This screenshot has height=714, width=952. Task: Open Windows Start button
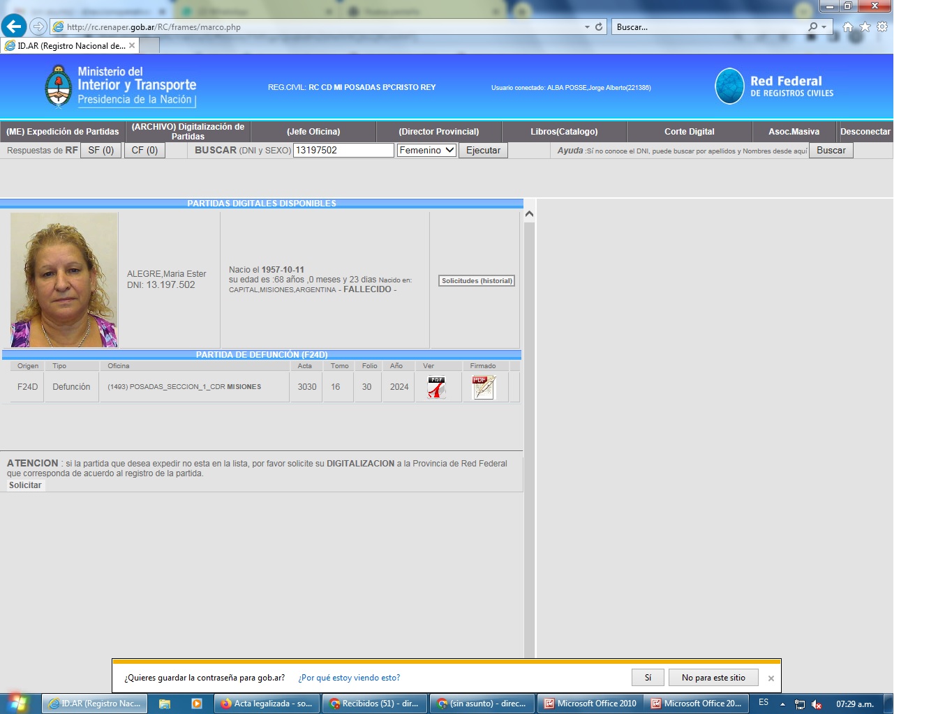(x=17, y=703)
